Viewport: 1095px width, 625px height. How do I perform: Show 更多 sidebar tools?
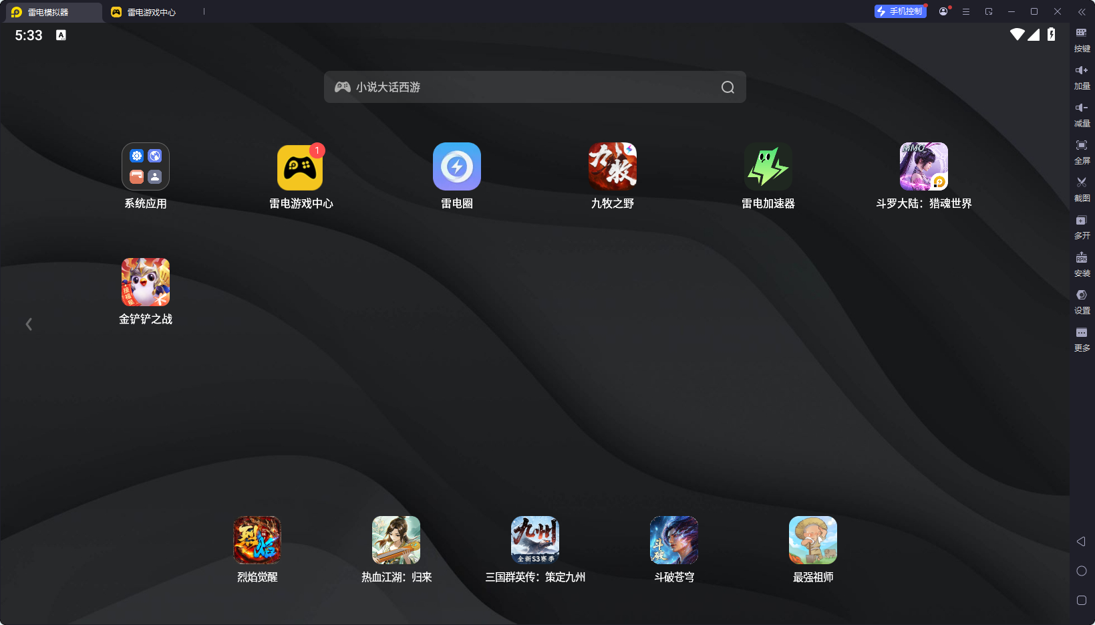pyautogui.click(x=1082, y=339)
